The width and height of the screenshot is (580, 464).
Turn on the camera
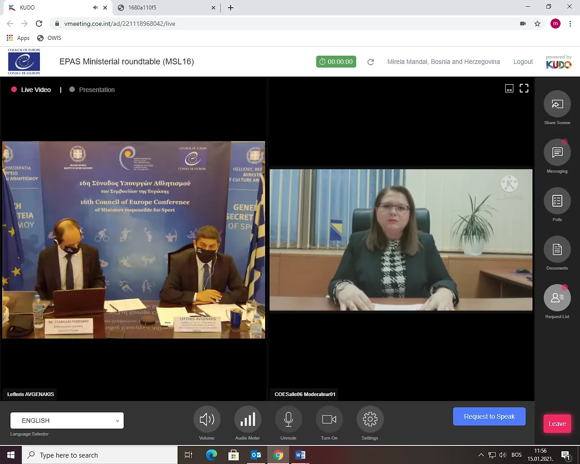329,420
